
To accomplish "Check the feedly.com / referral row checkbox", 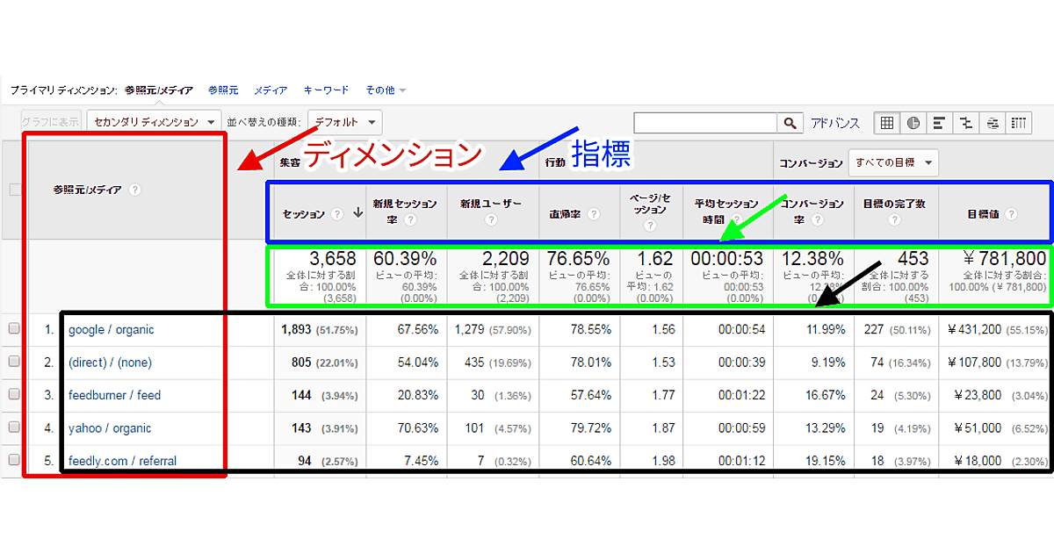I will point(14,460).
